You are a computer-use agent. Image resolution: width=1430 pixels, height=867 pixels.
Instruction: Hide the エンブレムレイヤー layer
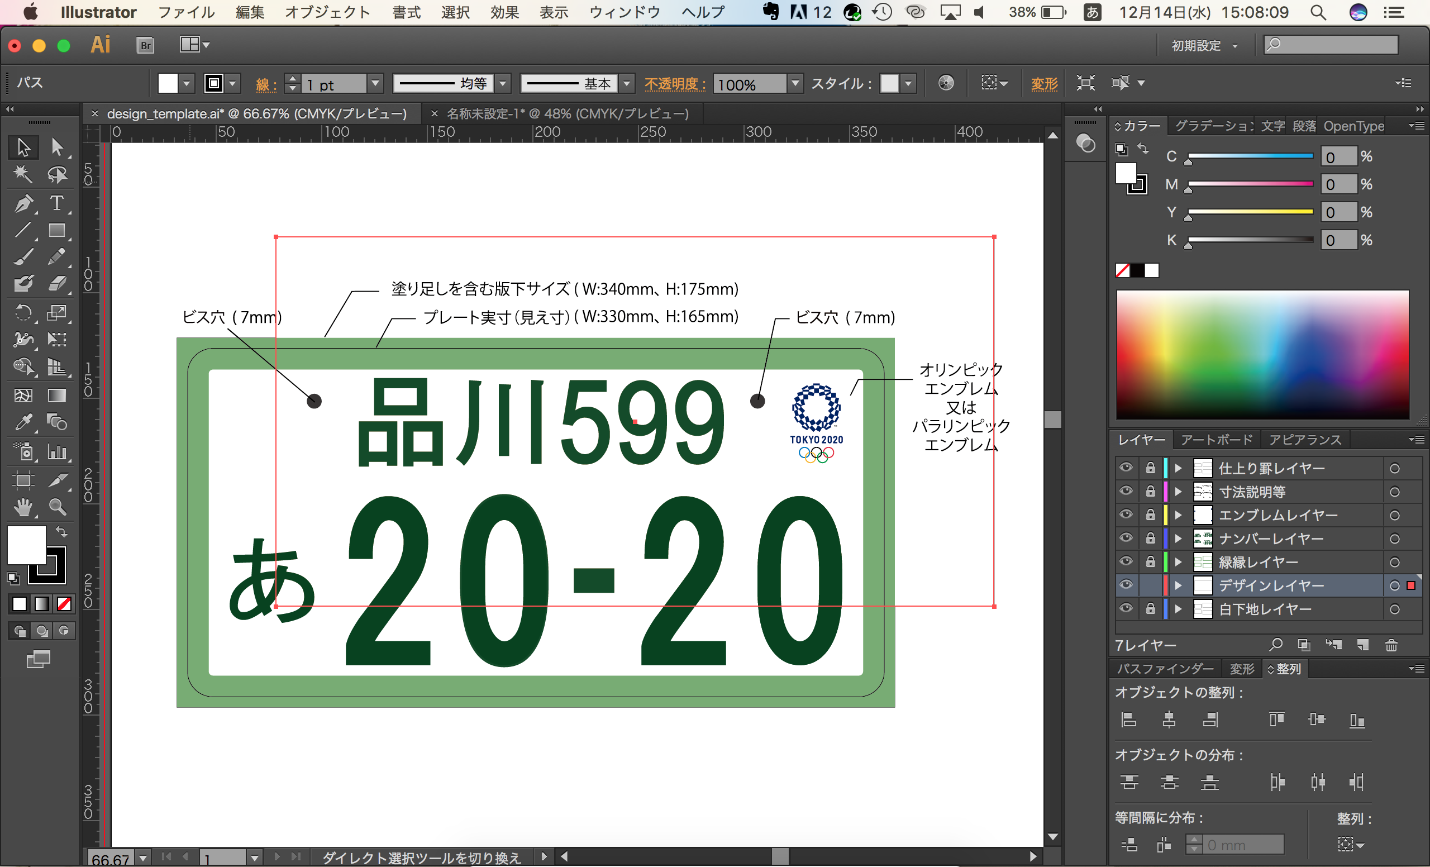[1126, 515]
